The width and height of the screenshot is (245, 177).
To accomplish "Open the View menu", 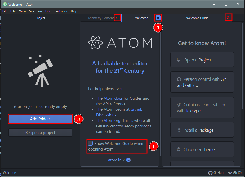I will click(22, 11).
